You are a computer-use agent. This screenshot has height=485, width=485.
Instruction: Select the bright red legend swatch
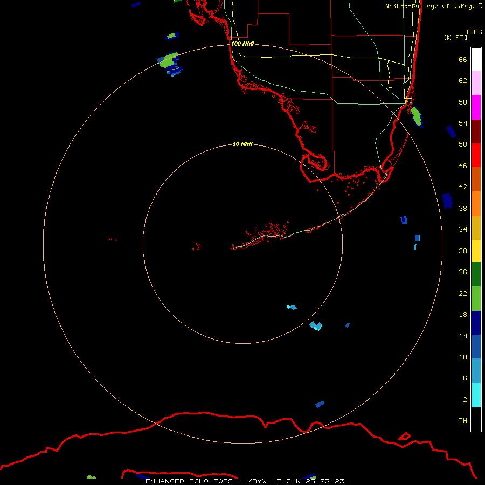pos(476,155)
